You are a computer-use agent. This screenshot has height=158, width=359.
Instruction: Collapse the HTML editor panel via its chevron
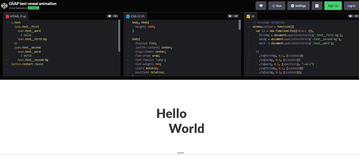115,16
